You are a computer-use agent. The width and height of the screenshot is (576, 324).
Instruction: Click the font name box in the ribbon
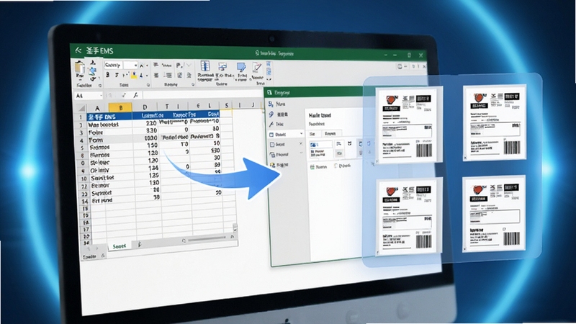pos(113,65)
